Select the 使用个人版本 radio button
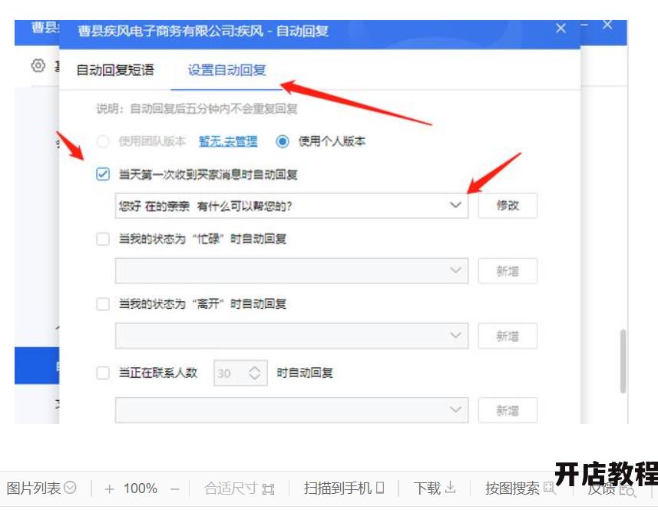Screen dimensions: 658x510 pos(283,141)
